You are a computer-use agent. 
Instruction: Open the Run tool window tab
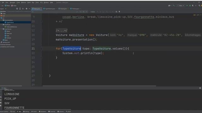pyautogui.click(x=19, y=112)
